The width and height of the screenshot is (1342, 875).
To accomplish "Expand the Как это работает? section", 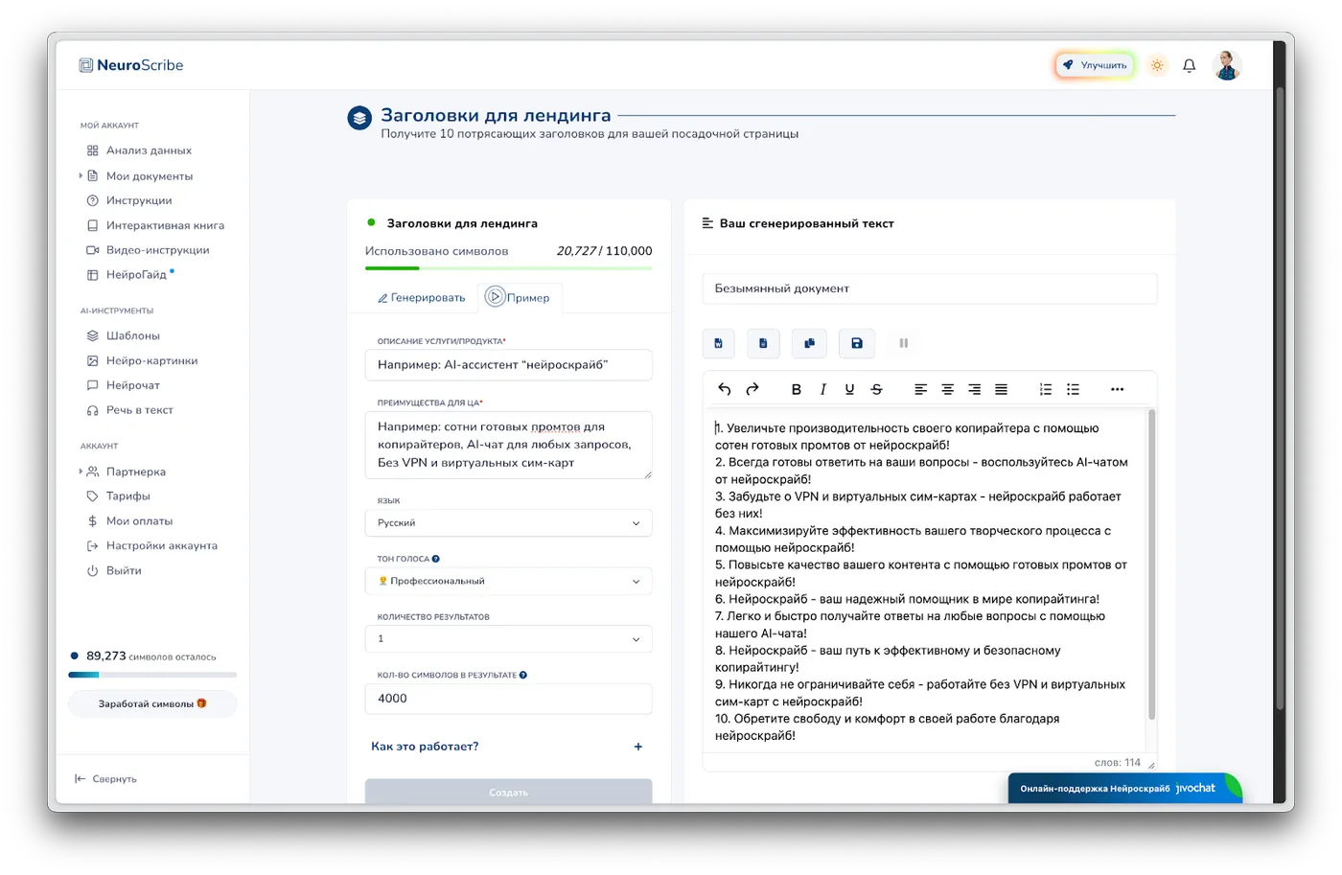I will coord(507,747).
